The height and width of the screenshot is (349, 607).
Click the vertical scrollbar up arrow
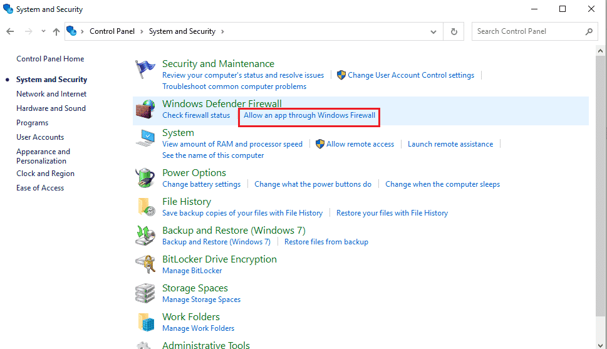[x=600, y=51]
